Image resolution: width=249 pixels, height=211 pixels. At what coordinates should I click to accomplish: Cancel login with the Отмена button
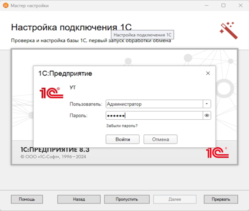coord(160,139)
